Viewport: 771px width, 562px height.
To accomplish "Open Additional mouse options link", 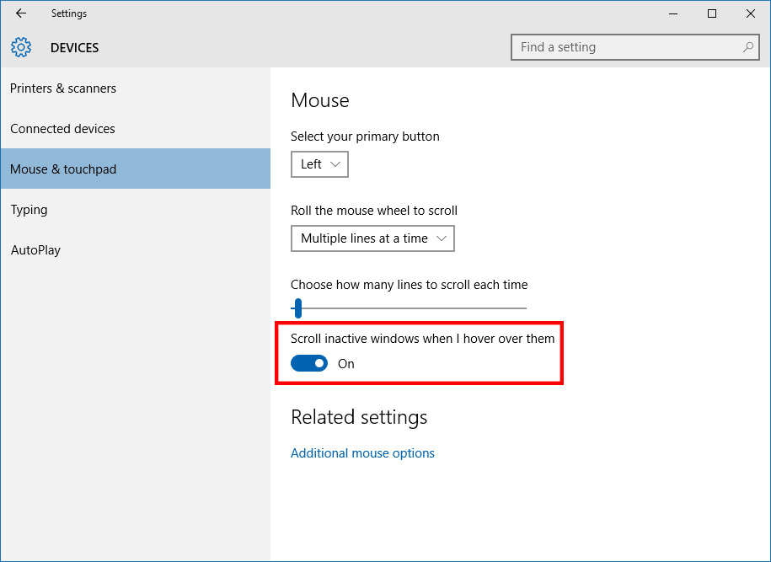I will click(362, 452).
